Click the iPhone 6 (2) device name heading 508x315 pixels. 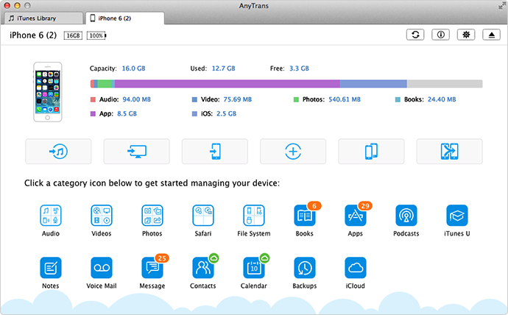coord(33,35)
